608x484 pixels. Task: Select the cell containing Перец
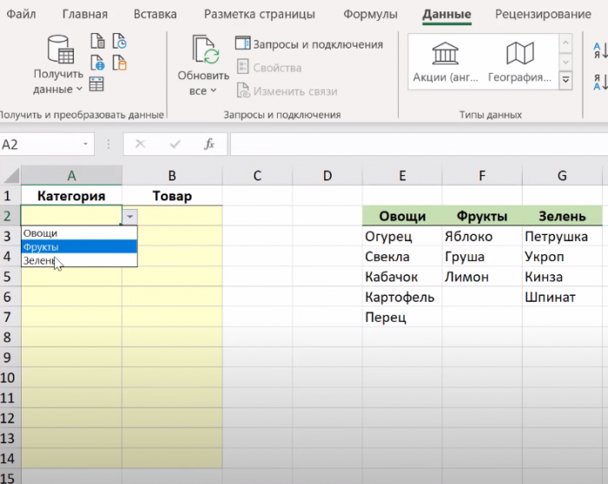coord(402,317)
